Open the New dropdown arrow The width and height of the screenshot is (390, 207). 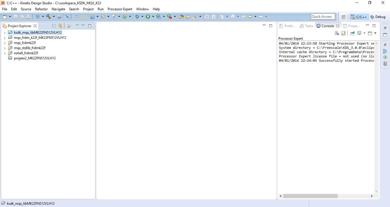[10, 17]
